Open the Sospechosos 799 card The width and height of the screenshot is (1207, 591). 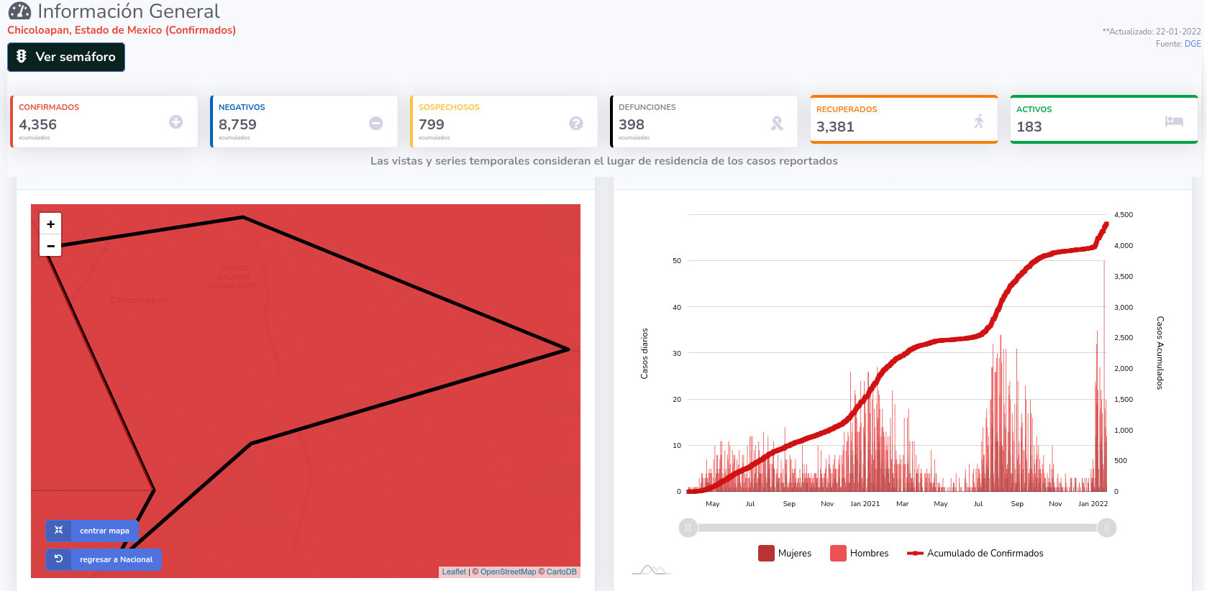[504, 122]
